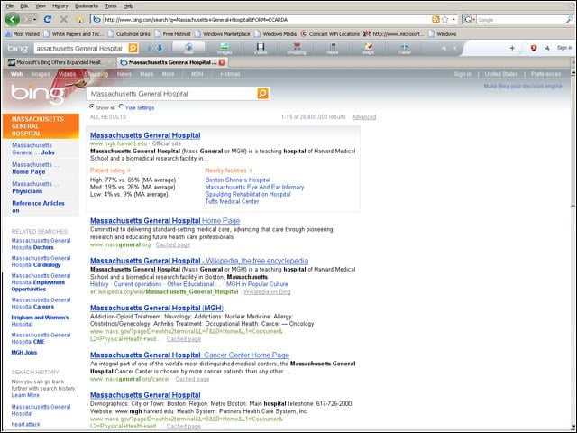The height and width of the screenshot is (433, 577).
Task: Click the browser Back button
Action: coord(12,19)
